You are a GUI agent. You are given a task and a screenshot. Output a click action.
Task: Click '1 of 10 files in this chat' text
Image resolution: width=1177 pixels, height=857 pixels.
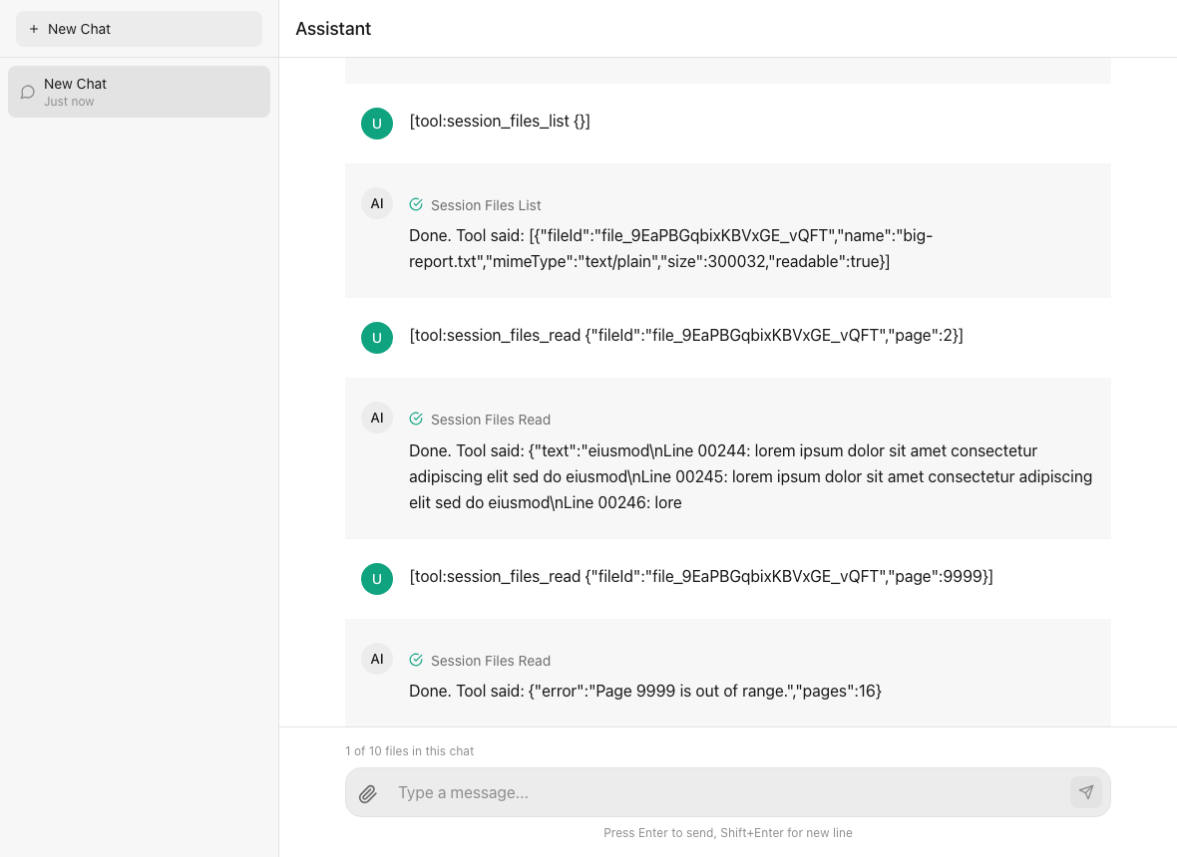[x=409, y=751]
